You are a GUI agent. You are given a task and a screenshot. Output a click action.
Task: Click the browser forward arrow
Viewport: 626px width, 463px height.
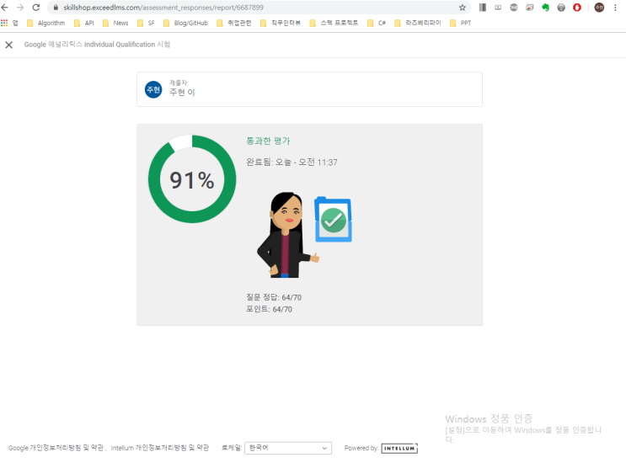[x=20, y=8]
